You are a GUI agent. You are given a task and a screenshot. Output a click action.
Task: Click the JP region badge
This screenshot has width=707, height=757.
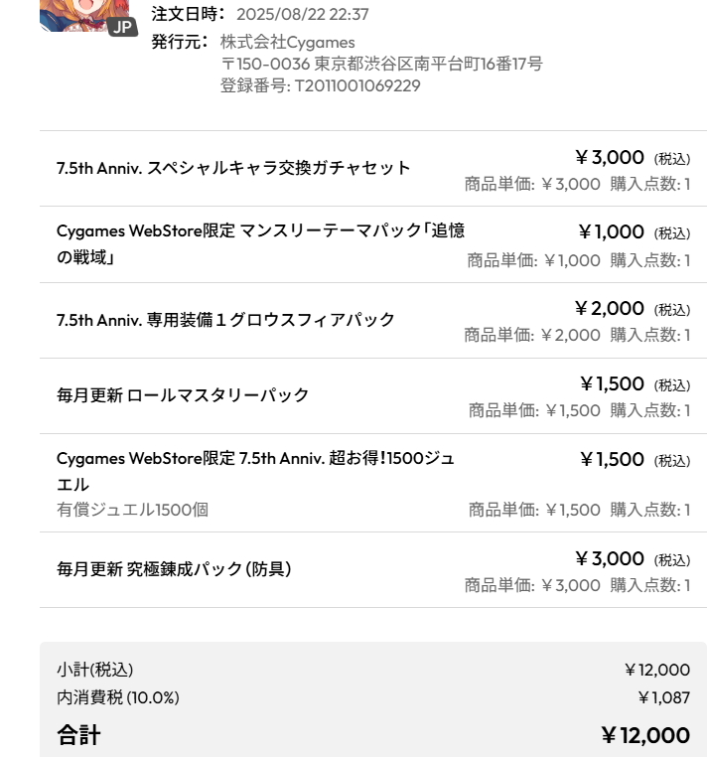pos(122,27)
